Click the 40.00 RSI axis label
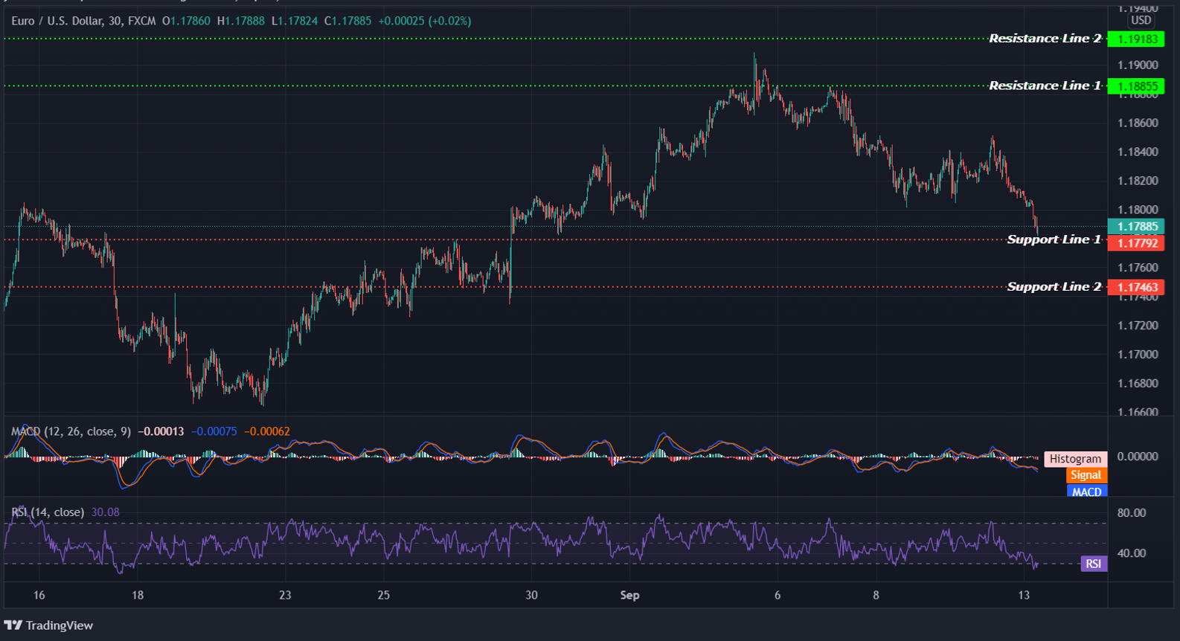1180x641 pixels. [x=1132, y=553]
